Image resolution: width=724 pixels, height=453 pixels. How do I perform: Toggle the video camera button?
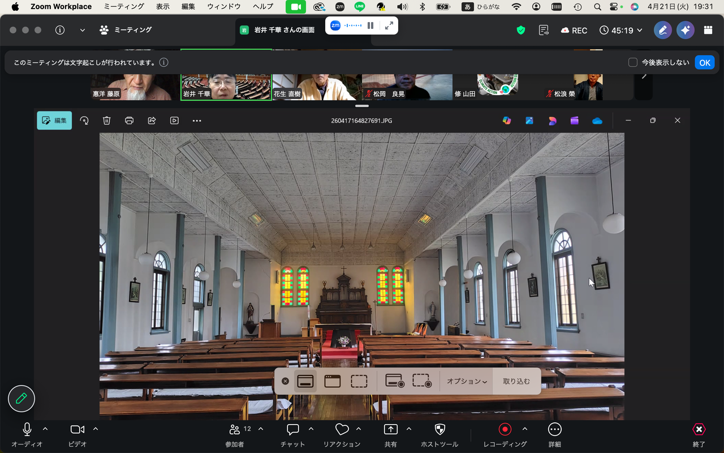(x=77, y=429)
